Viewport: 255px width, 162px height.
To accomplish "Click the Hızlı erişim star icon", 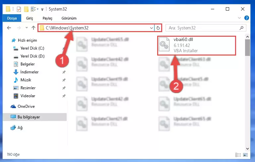I will [x=14, y=40].
